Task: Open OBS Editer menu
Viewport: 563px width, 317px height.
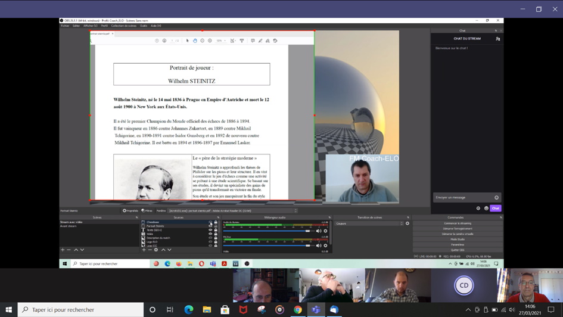Action: pos(76,26)
